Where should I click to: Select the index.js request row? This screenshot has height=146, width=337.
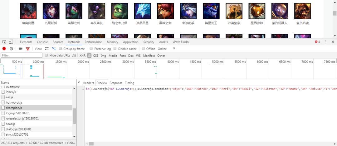(x=37, y=92)
